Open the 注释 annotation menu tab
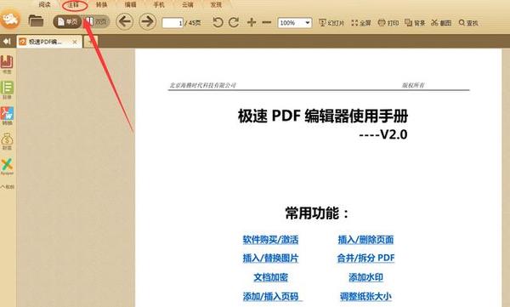Image resolution: width=510 pixels, height=307 pixels. [x=74, y=5]
